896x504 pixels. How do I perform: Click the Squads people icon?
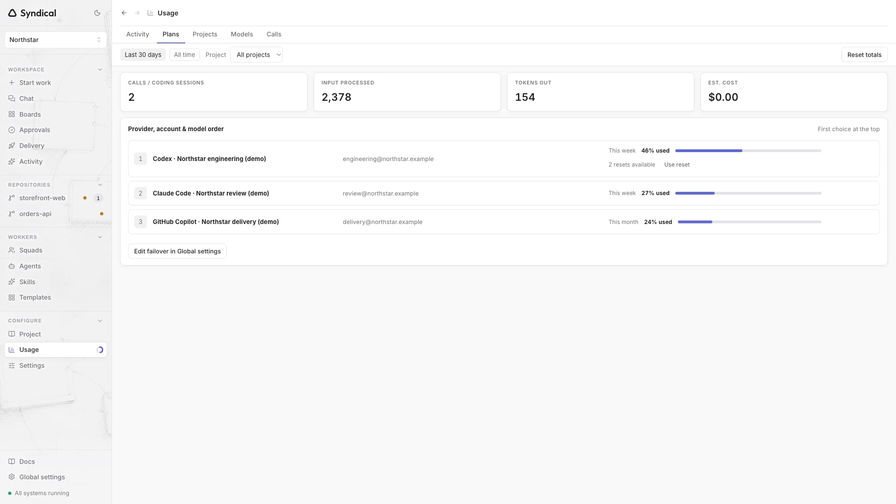point(12,250)
